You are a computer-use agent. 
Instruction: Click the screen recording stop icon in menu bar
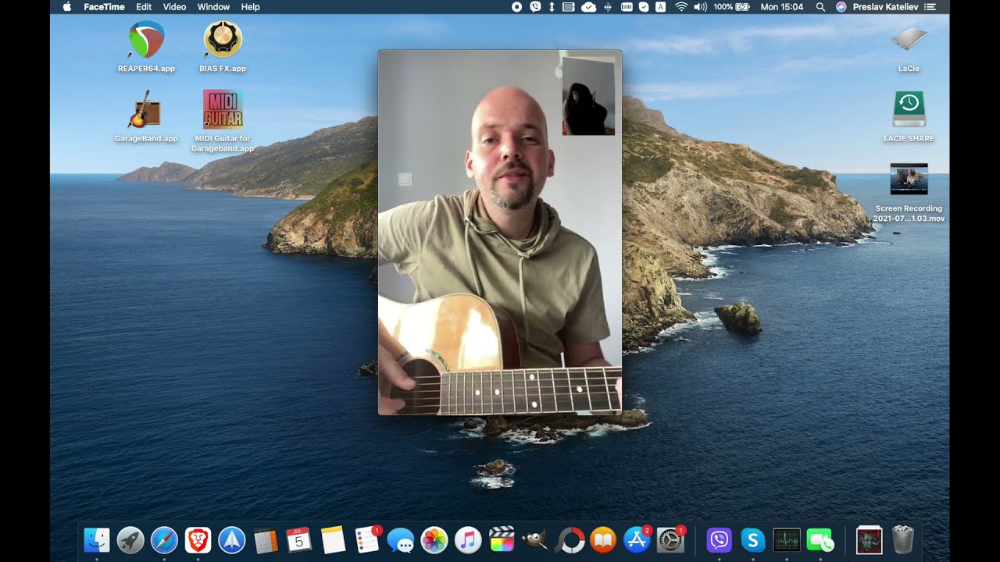click(x=516, y=7)
